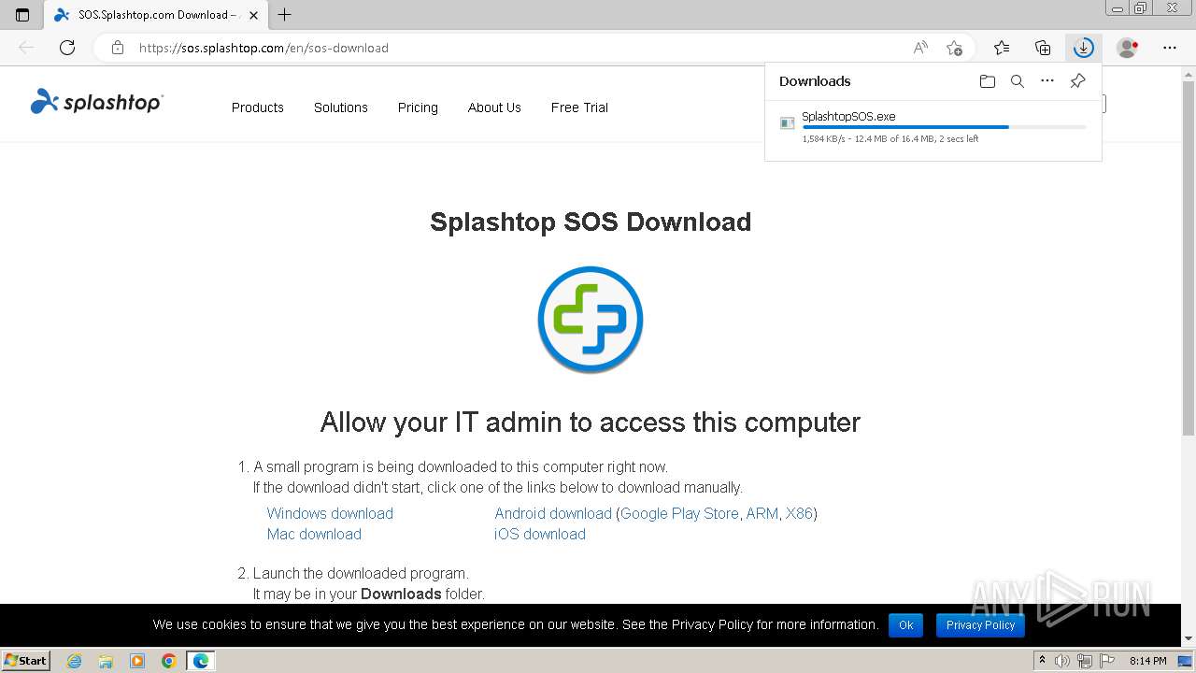The image size is (1196, 673).
Task: Accept cookies with the Ok button
Action: 906,625
